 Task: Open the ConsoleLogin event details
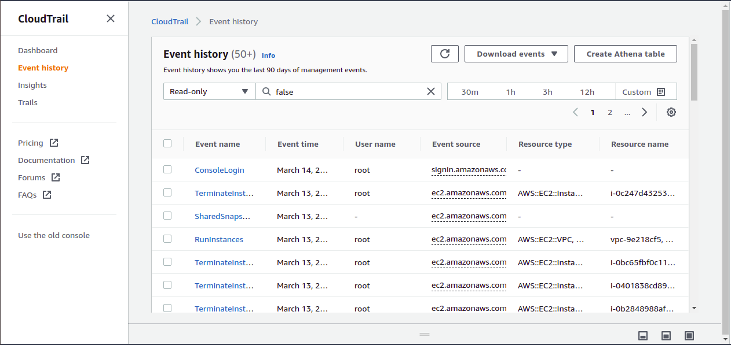coord(219,170)
